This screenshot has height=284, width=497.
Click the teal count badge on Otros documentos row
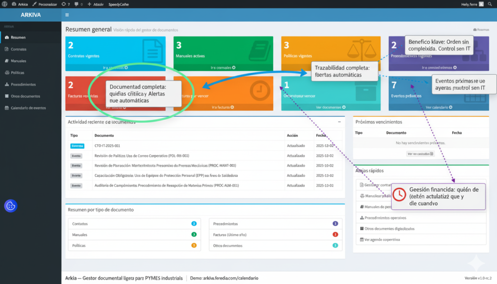(335, 245)
